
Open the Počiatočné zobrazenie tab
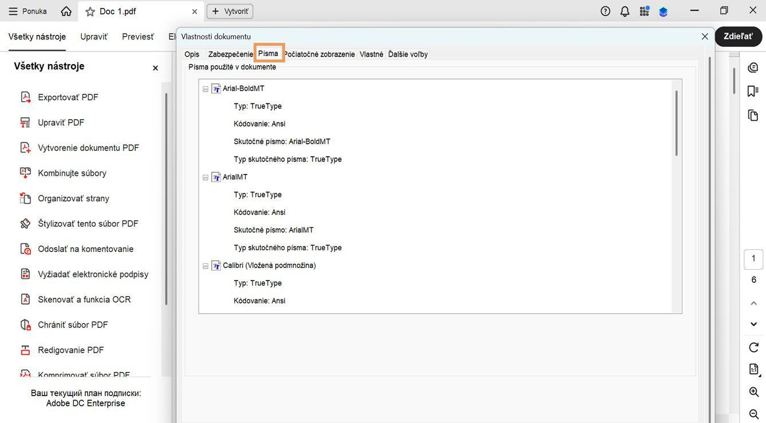pos(319,54)
